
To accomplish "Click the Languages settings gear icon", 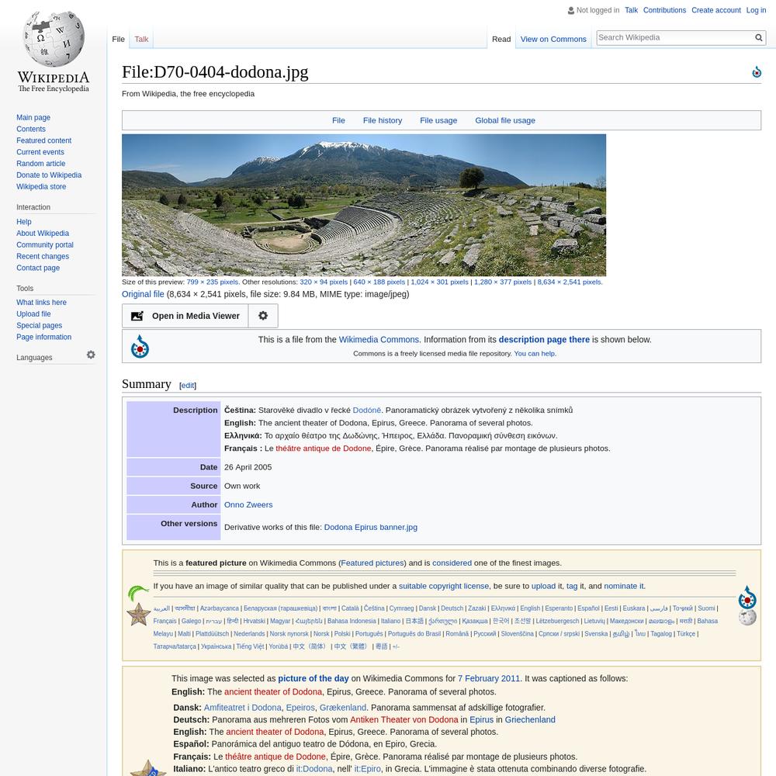I will point(91,355).
